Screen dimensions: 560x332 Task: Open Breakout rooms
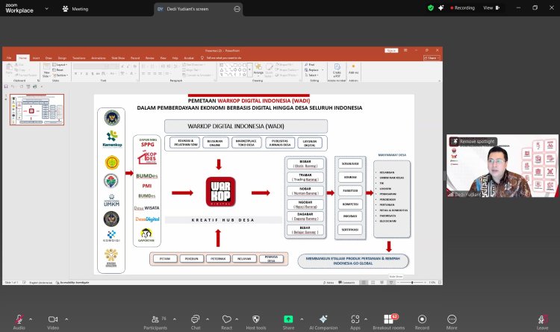389,319
